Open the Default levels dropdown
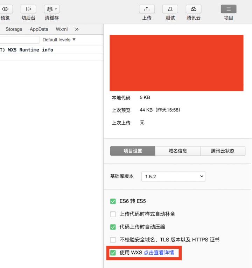The image size is (252, 268). click(59, 40)
